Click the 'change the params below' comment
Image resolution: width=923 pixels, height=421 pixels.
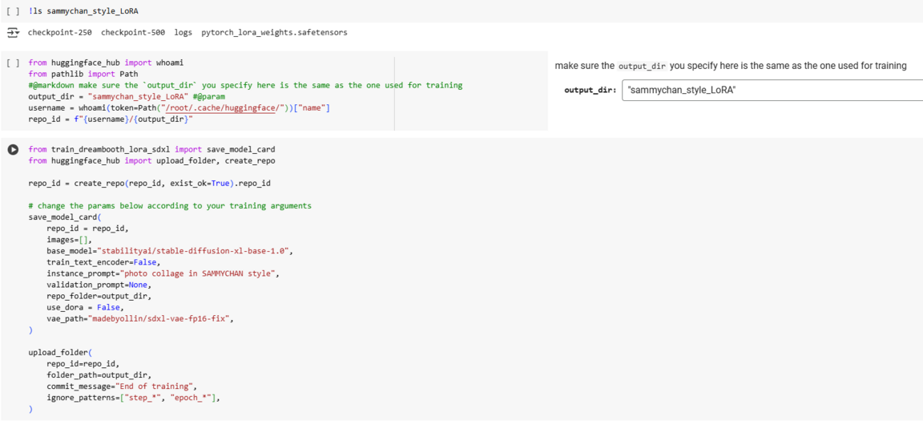[x=170, y=206]
